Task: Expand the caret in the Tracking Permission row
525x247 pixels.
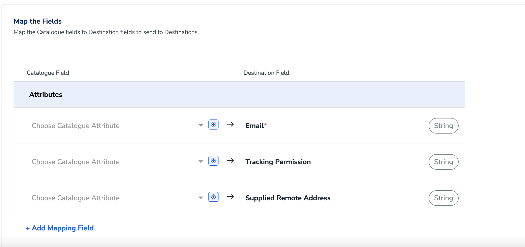Action: (201, 162)
